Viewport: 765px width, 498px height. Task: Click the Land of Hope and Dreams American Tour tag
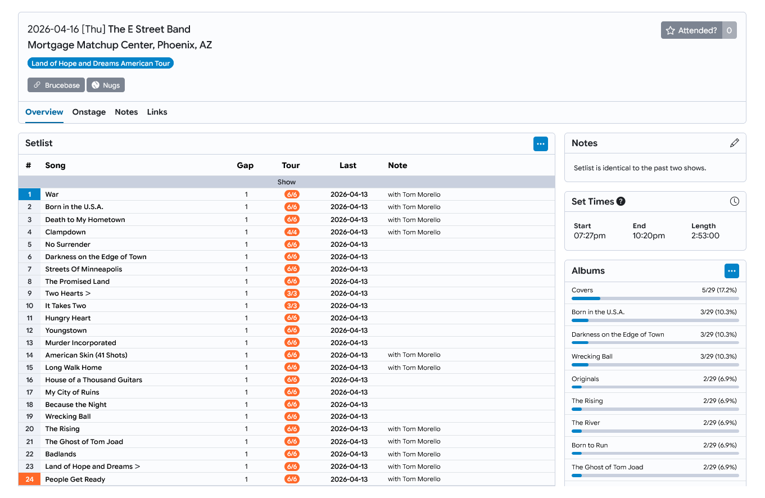click(101, 64)
